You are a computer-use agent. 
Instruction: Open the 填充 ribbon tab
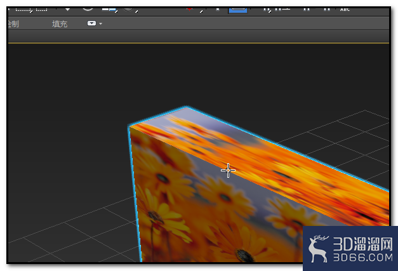[60, 24]
